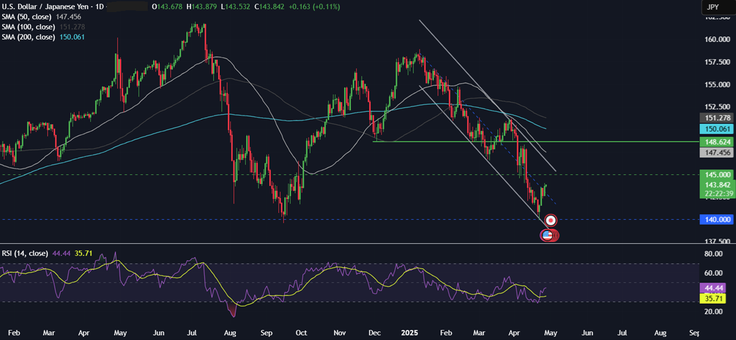Click the 145.000 dashed level label
This screenshot has height=340, width=736.
(x=716, y=174)
